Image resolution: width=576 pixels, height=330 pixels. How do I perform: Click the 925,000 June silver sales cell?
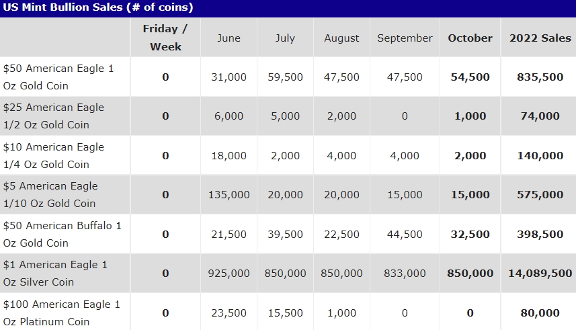[229, 274]
